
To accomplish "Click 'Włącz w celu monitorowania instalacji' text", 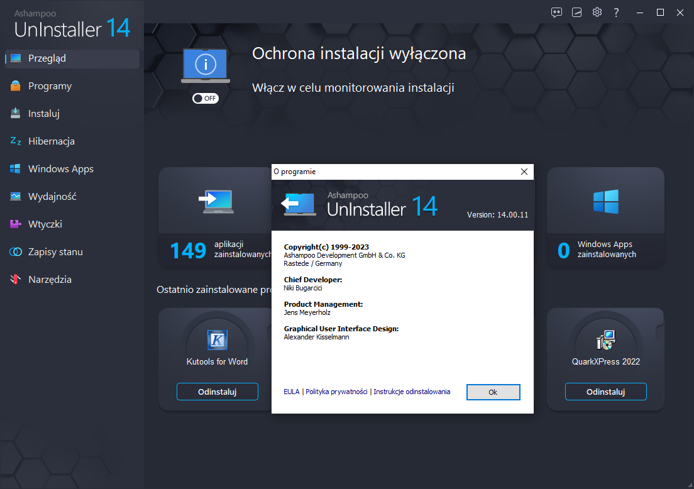I will point(353,88).
